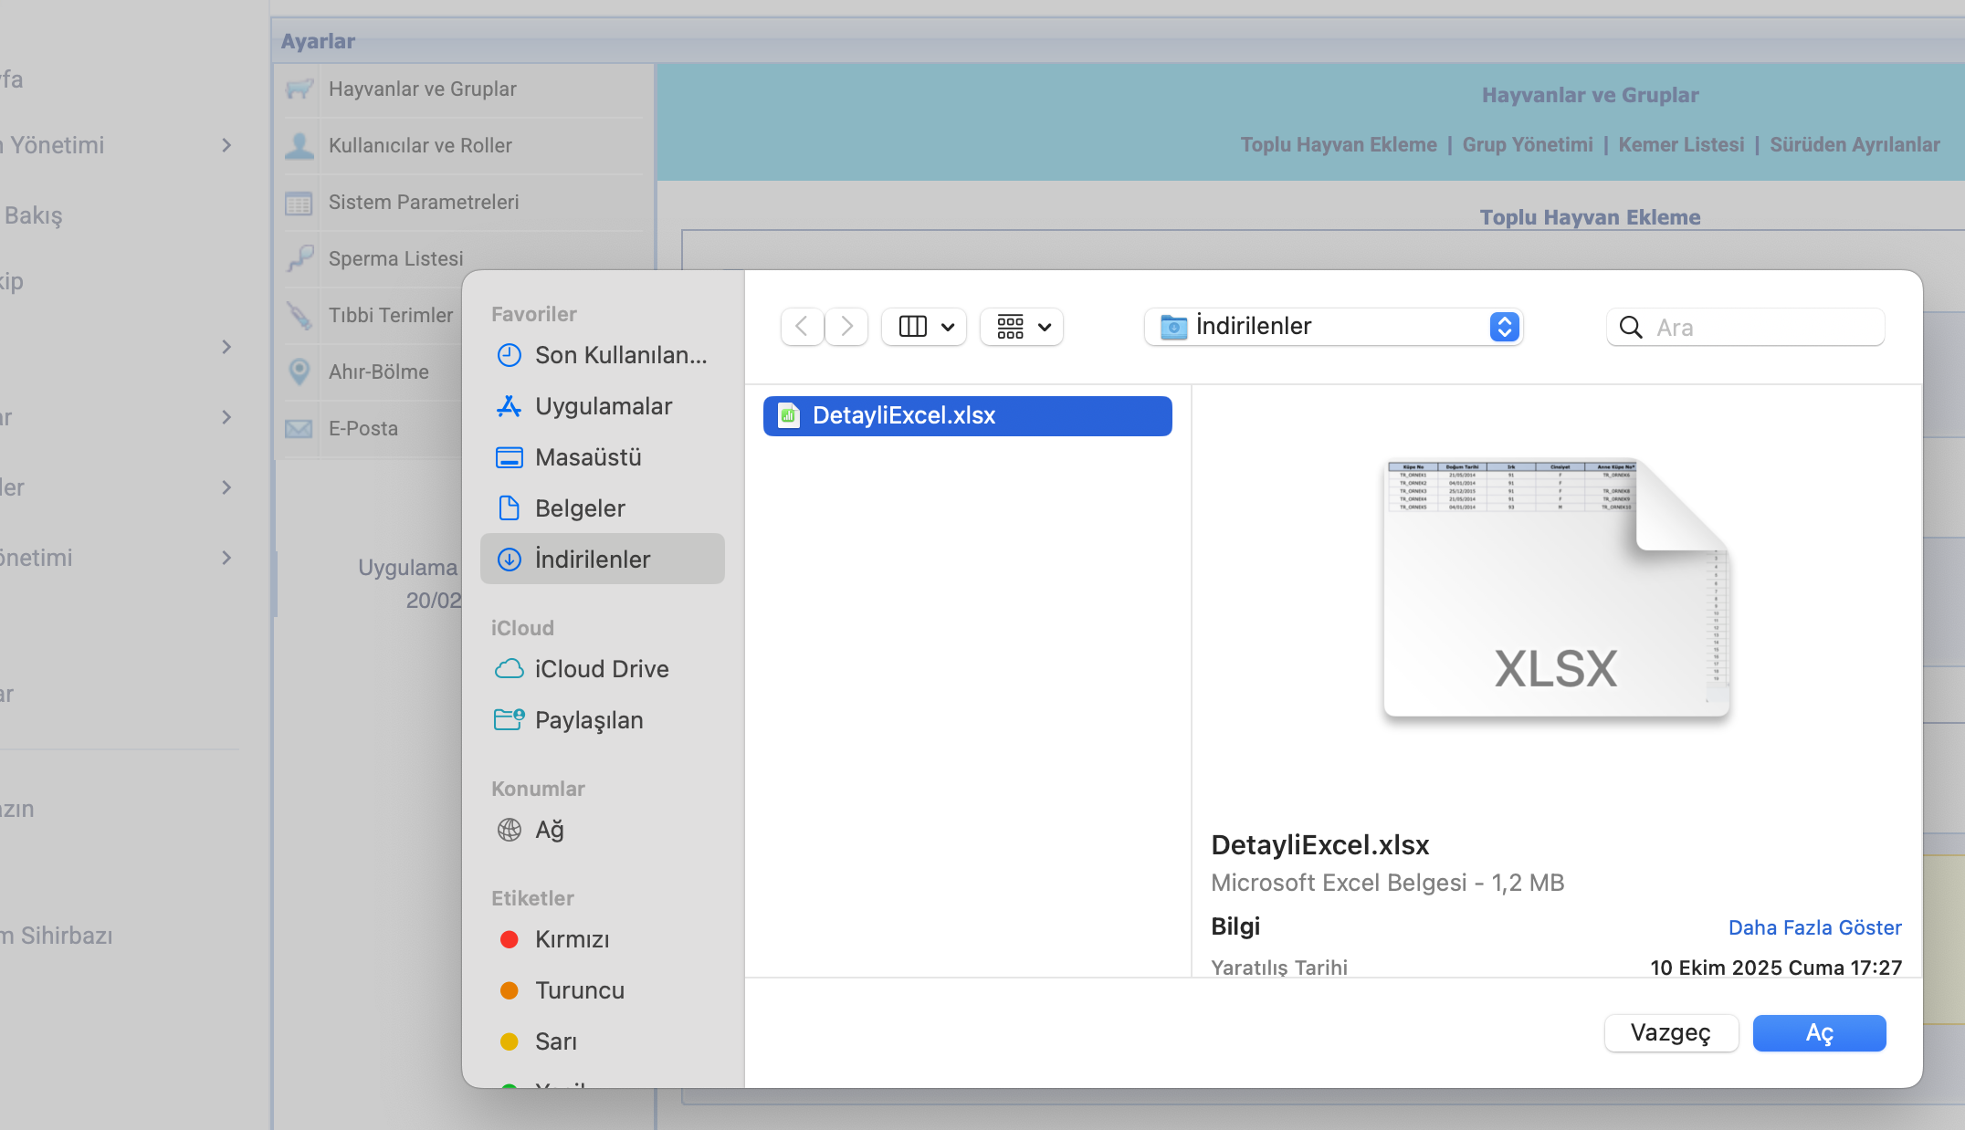Select iCloud Drive in sidebar
This screenshot has width=1965, height=1130.
click(601, 669)
